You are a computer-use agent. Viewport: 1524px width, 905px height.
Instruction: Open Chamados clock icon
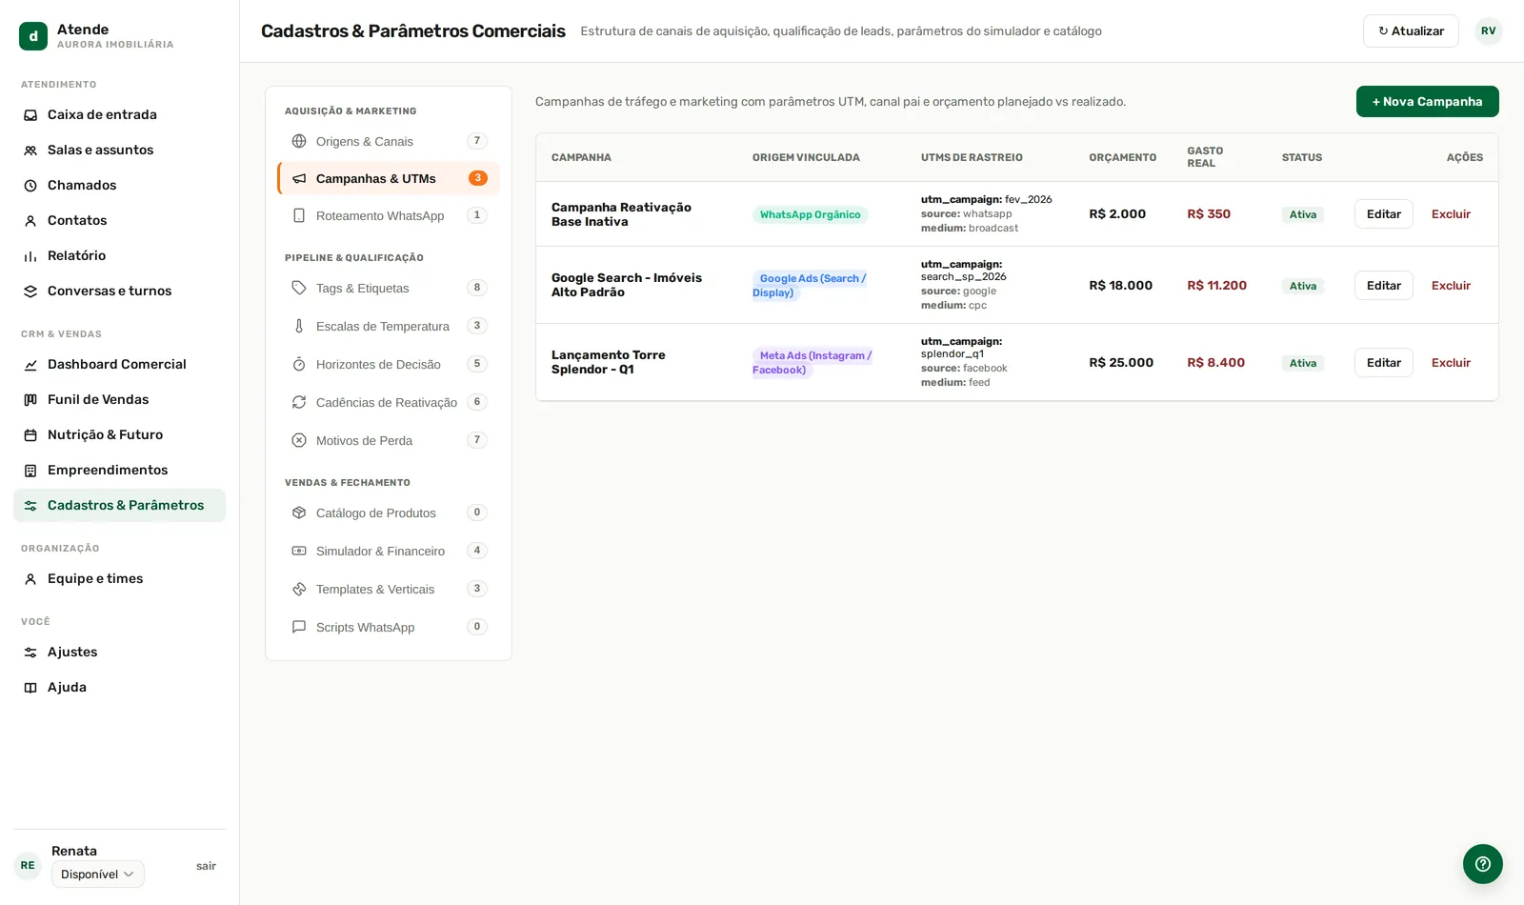30,186
